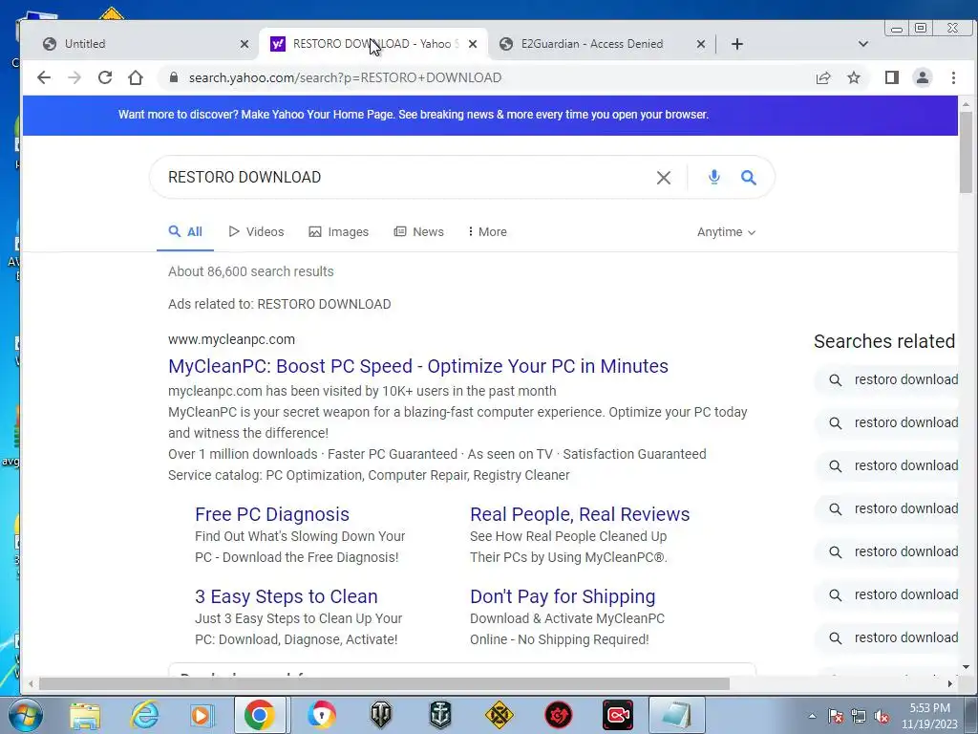The image size is (978, 734).
Task: Open World of Tanks taskbar icon
Action: click(380, 715)
